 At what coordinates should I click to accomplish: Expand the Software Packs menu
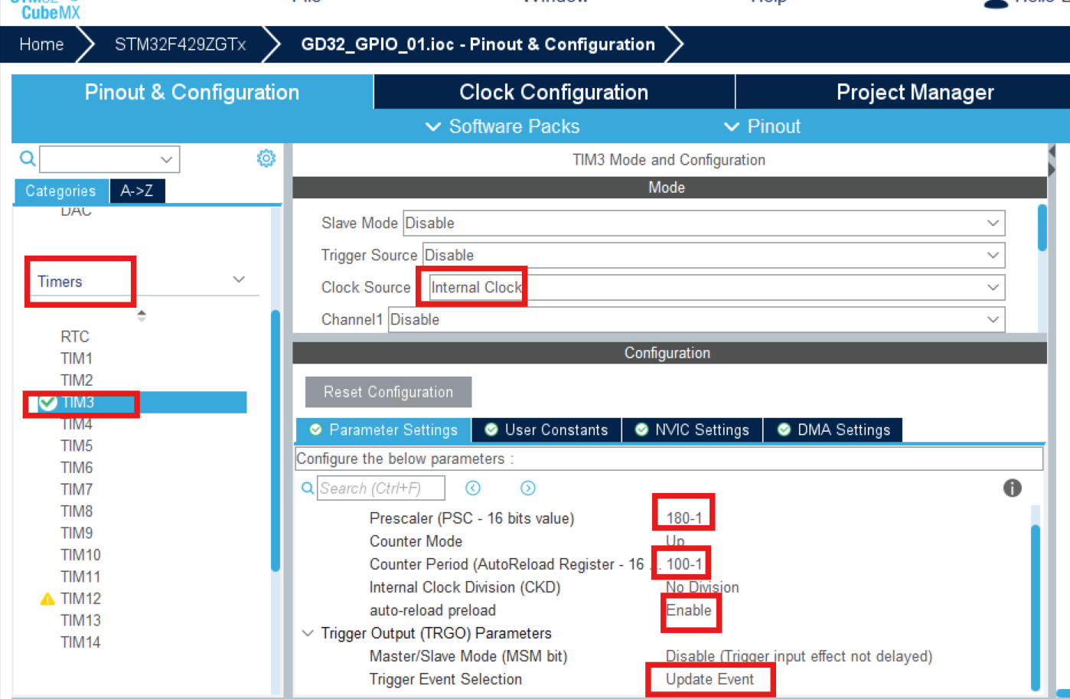[x=503, y=126]
